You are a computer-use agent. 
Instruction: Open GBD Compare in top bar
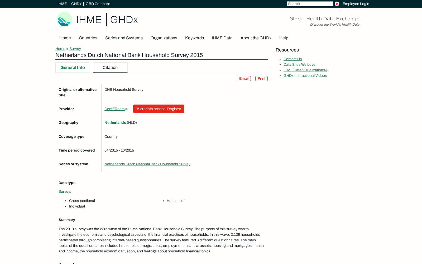pos(98,4)
